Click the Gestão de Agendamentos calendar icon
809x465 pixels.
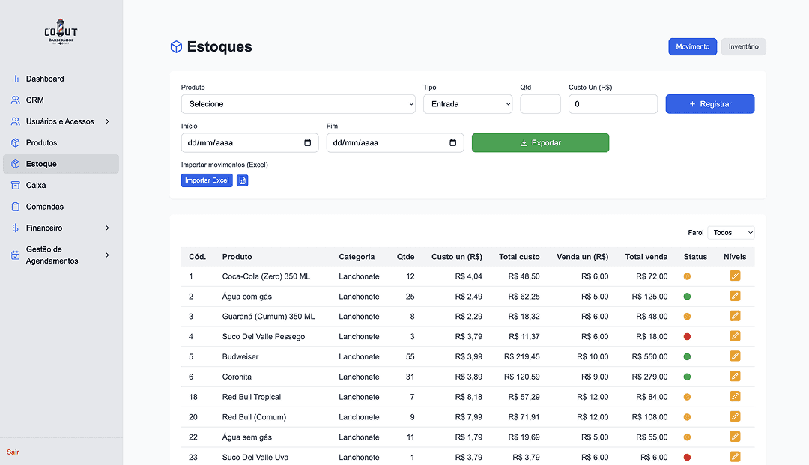click(x=16, y=255)
